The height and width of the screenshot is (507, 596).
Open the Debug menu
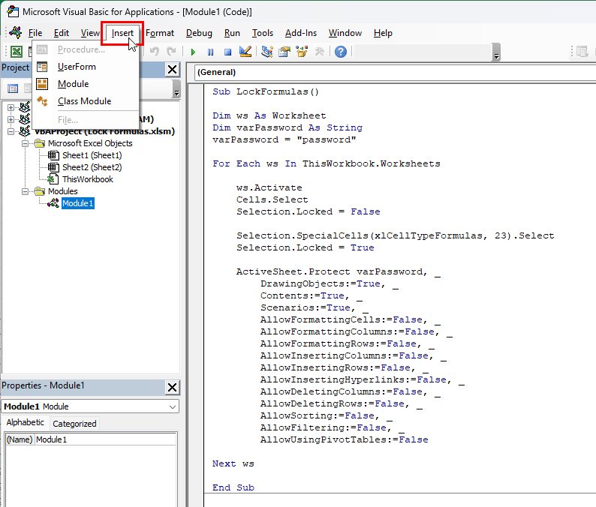(199, 33)
